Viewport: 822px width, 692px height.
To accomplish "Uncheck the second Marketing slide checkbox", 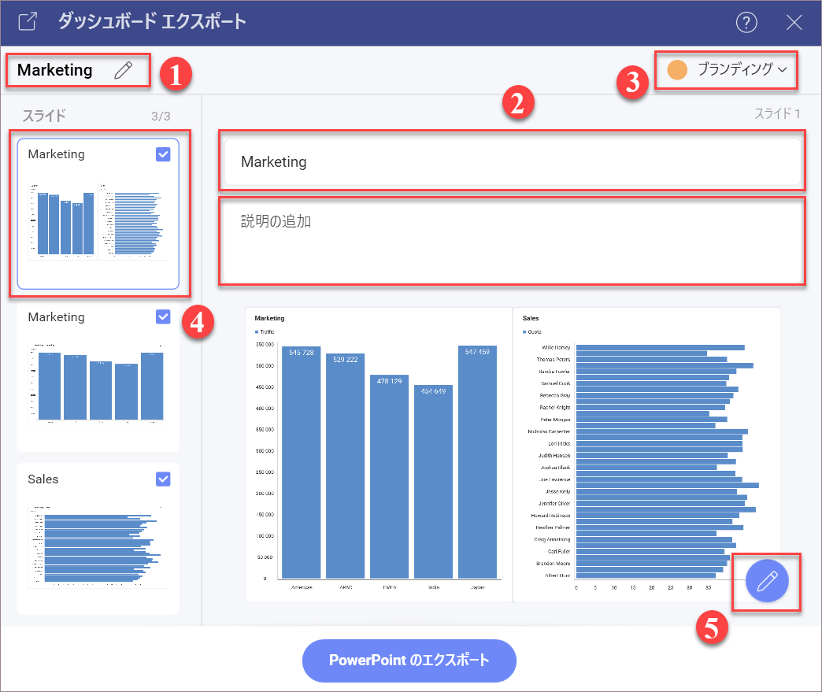I will pos(163,316).
